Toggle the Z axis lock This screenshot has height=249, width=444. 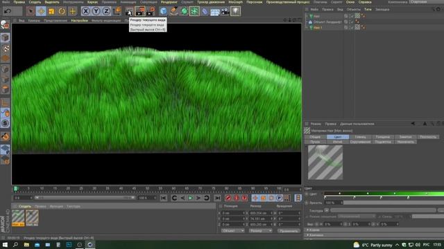coord(106,11)
